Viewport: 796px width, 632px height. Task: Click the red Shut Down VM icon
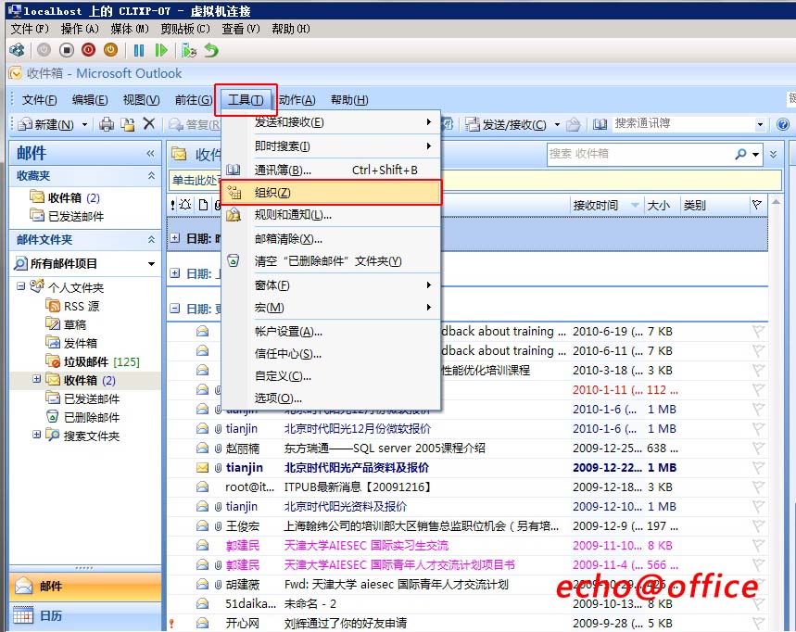tap(88, 50)
